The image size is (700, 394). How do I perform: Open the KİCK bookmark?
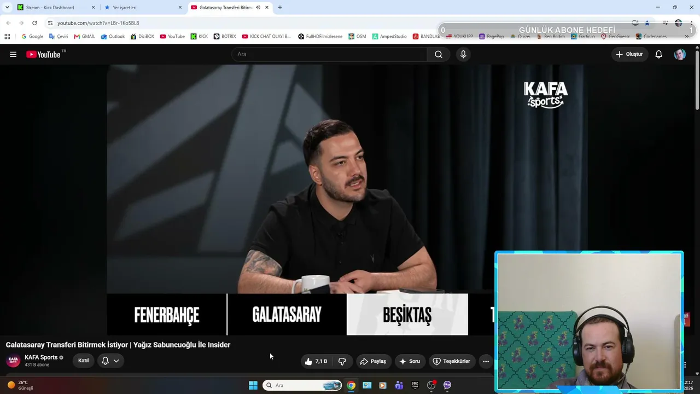[x=199, y=37]
